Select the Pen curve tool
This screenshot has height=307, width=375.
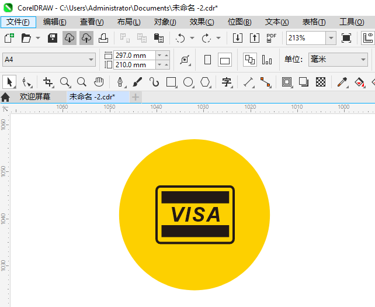120,82
